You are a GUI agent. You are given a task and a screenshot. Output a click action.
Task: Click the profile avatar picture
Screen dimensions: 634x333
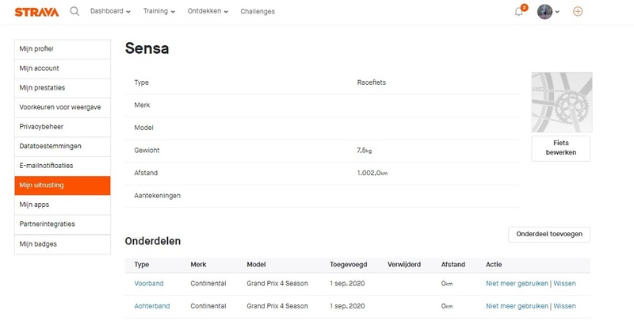[544, 12]
